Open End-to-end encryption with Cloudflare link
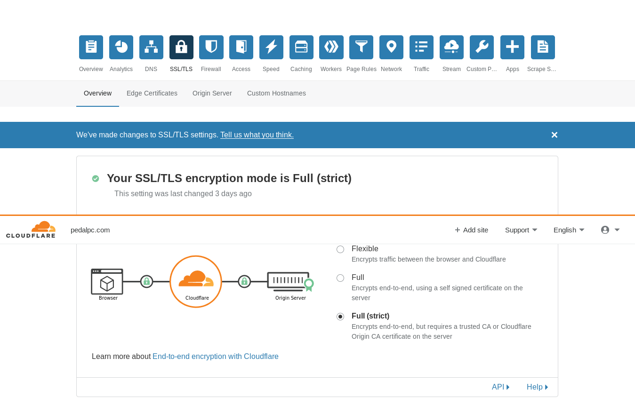Image resolution: width=635 pixels, height=406 pixels. tap(216, 357)
